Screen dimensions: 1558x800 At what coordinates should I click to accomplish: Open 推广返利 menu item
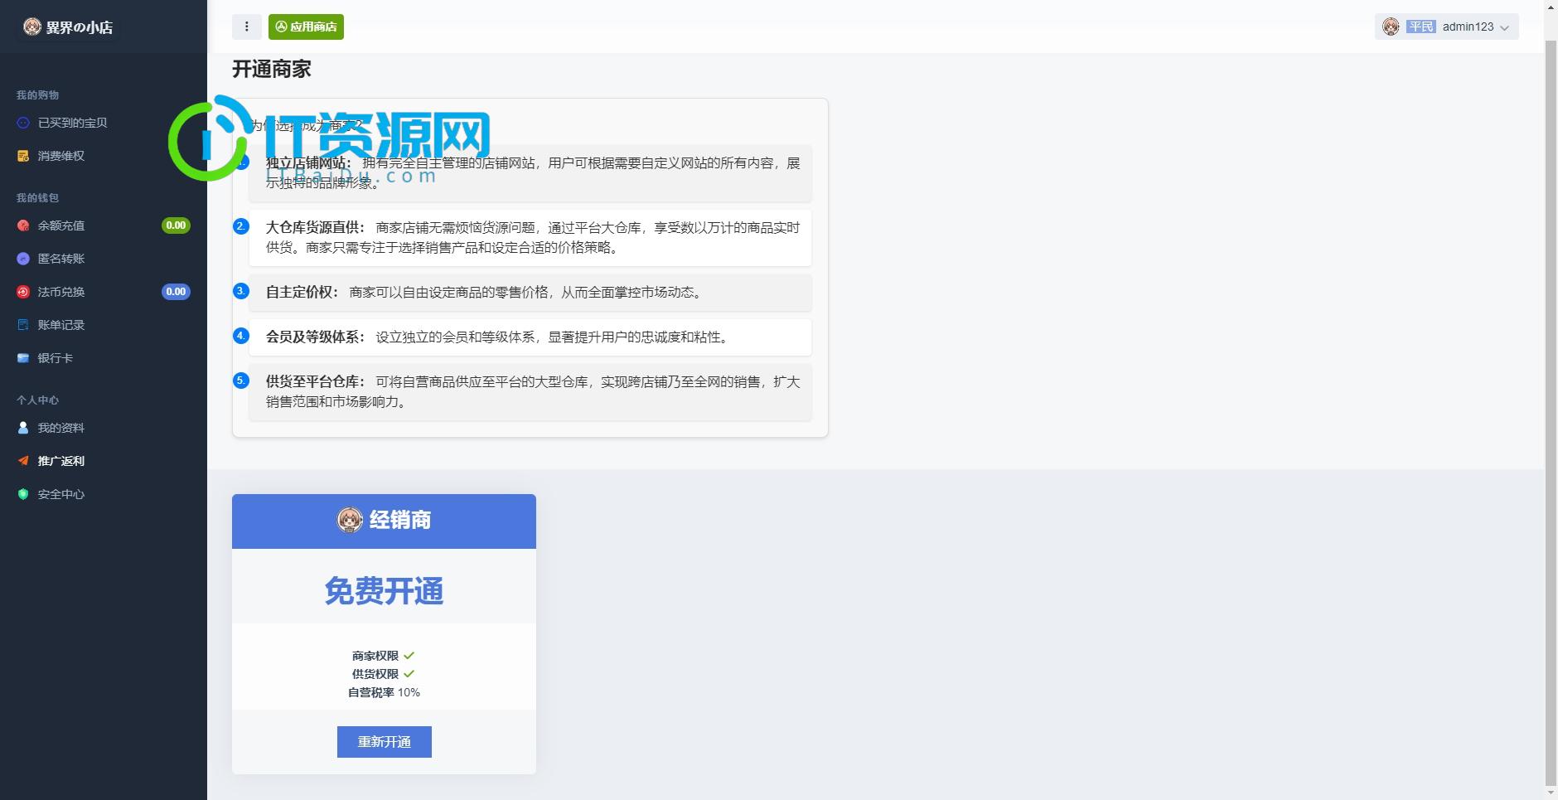coord(61,461)
